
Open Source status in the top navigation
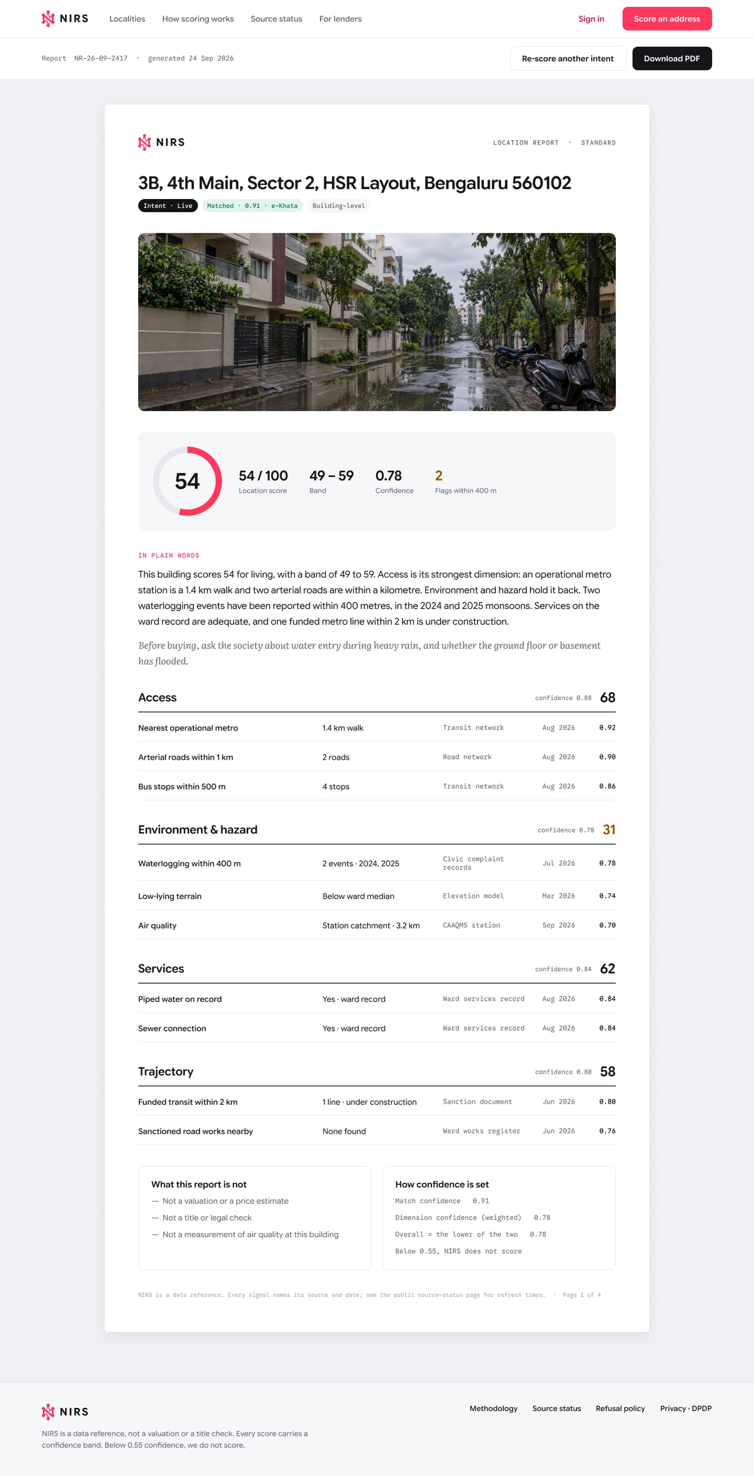coord(276,19)
